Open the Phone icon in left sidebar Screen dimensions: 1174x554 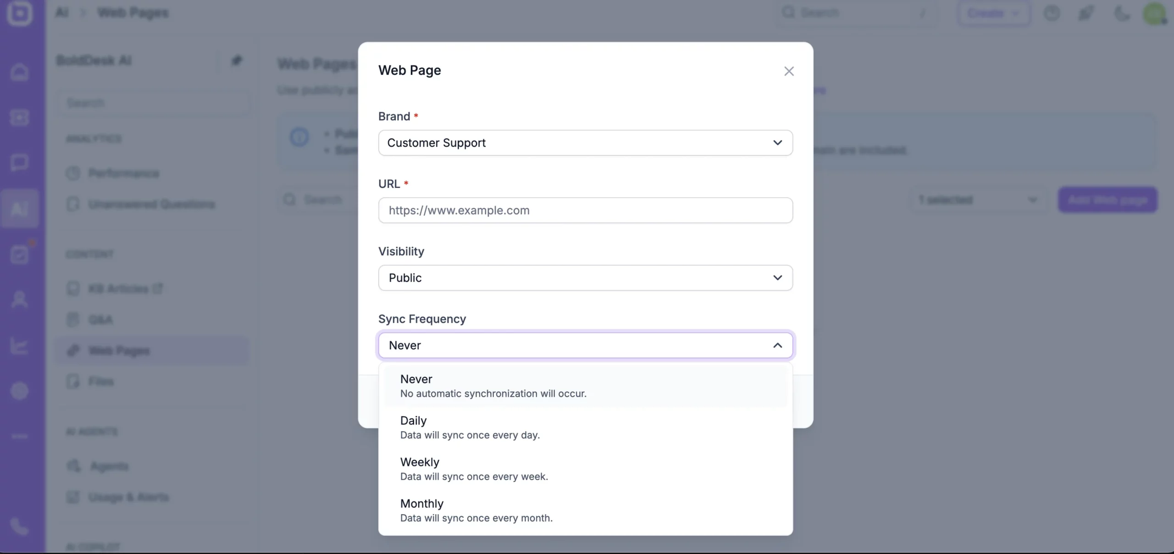19,527
